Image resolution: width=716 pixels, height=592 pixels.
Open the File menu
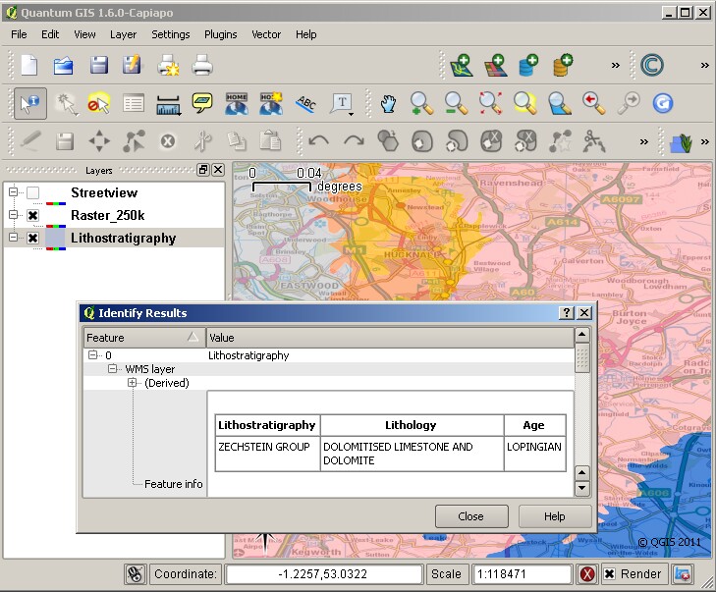pyautogui.click(x=19, y=34)
